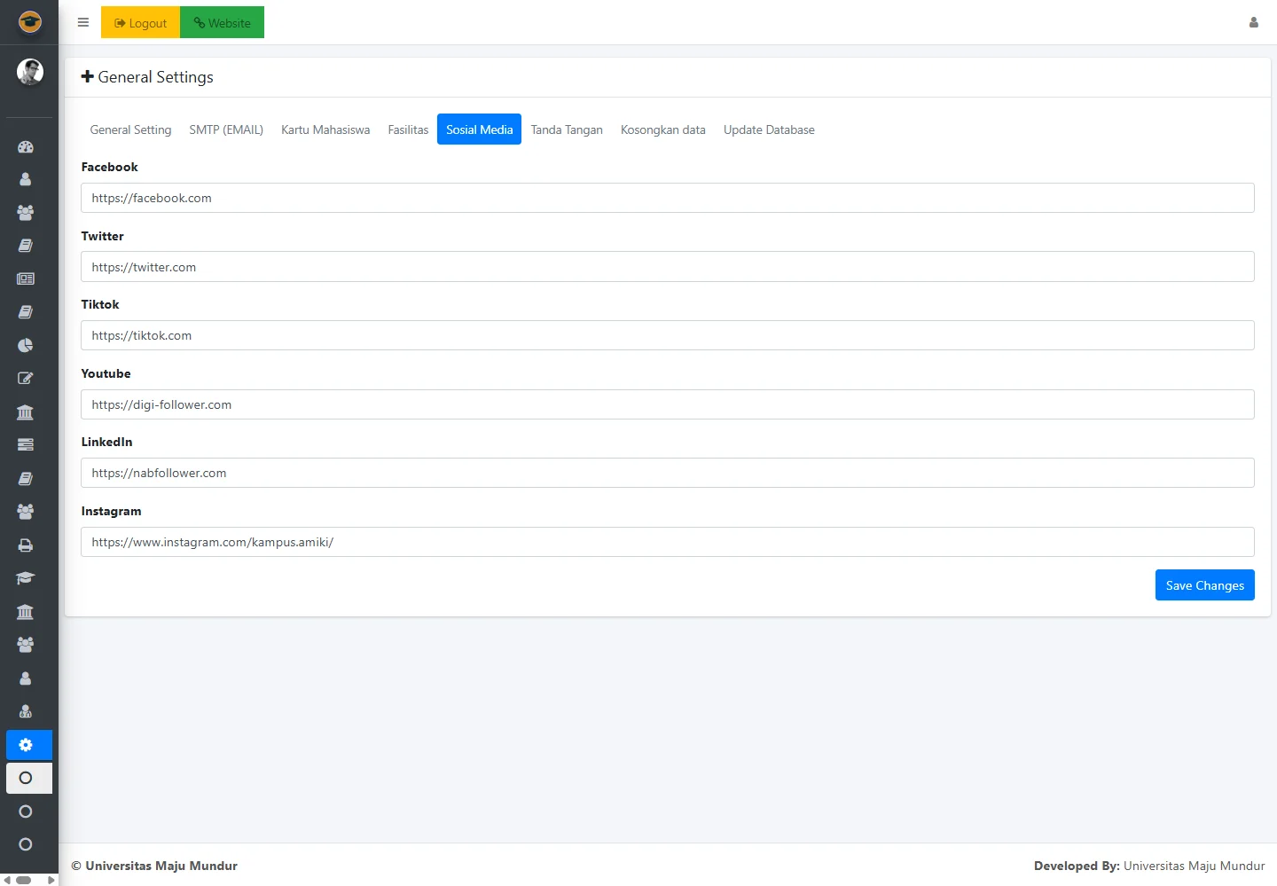Click the profile avatar photo in sidebar

(30, 72)
